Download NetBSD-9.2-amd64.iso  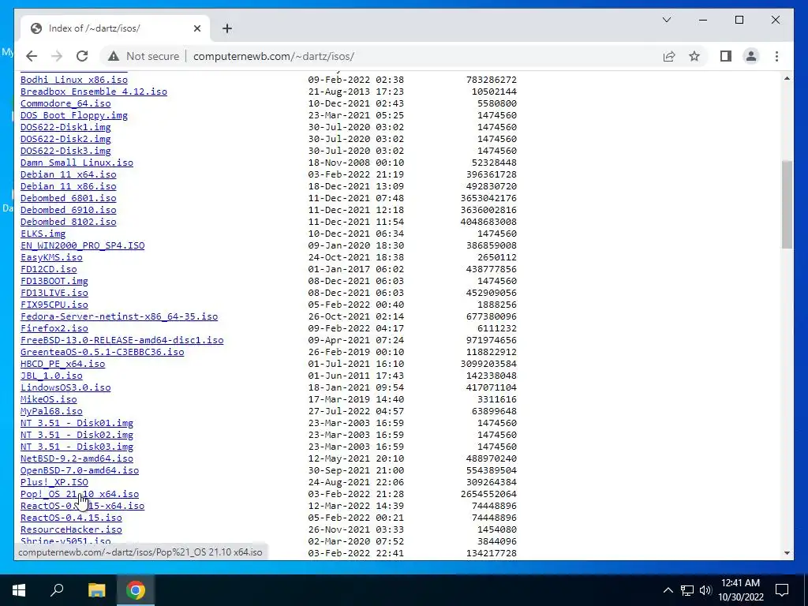(x=77, y=458)
